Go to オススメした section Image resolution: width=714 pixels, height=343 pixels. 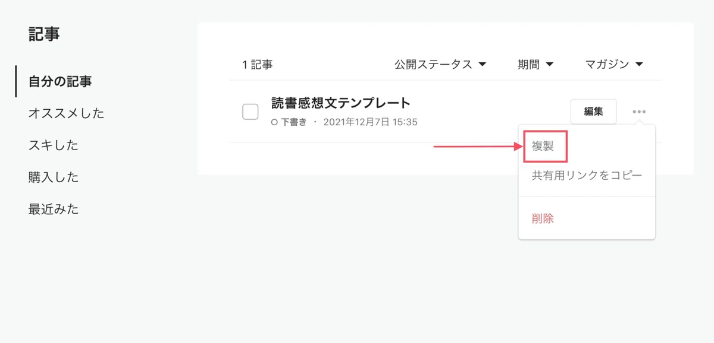click(66, 113)
